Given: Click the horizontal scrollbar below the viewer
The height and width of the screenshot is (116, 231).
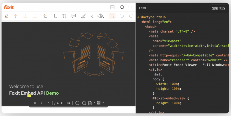Looking at the screenshot, I should (x=68, y=107).
